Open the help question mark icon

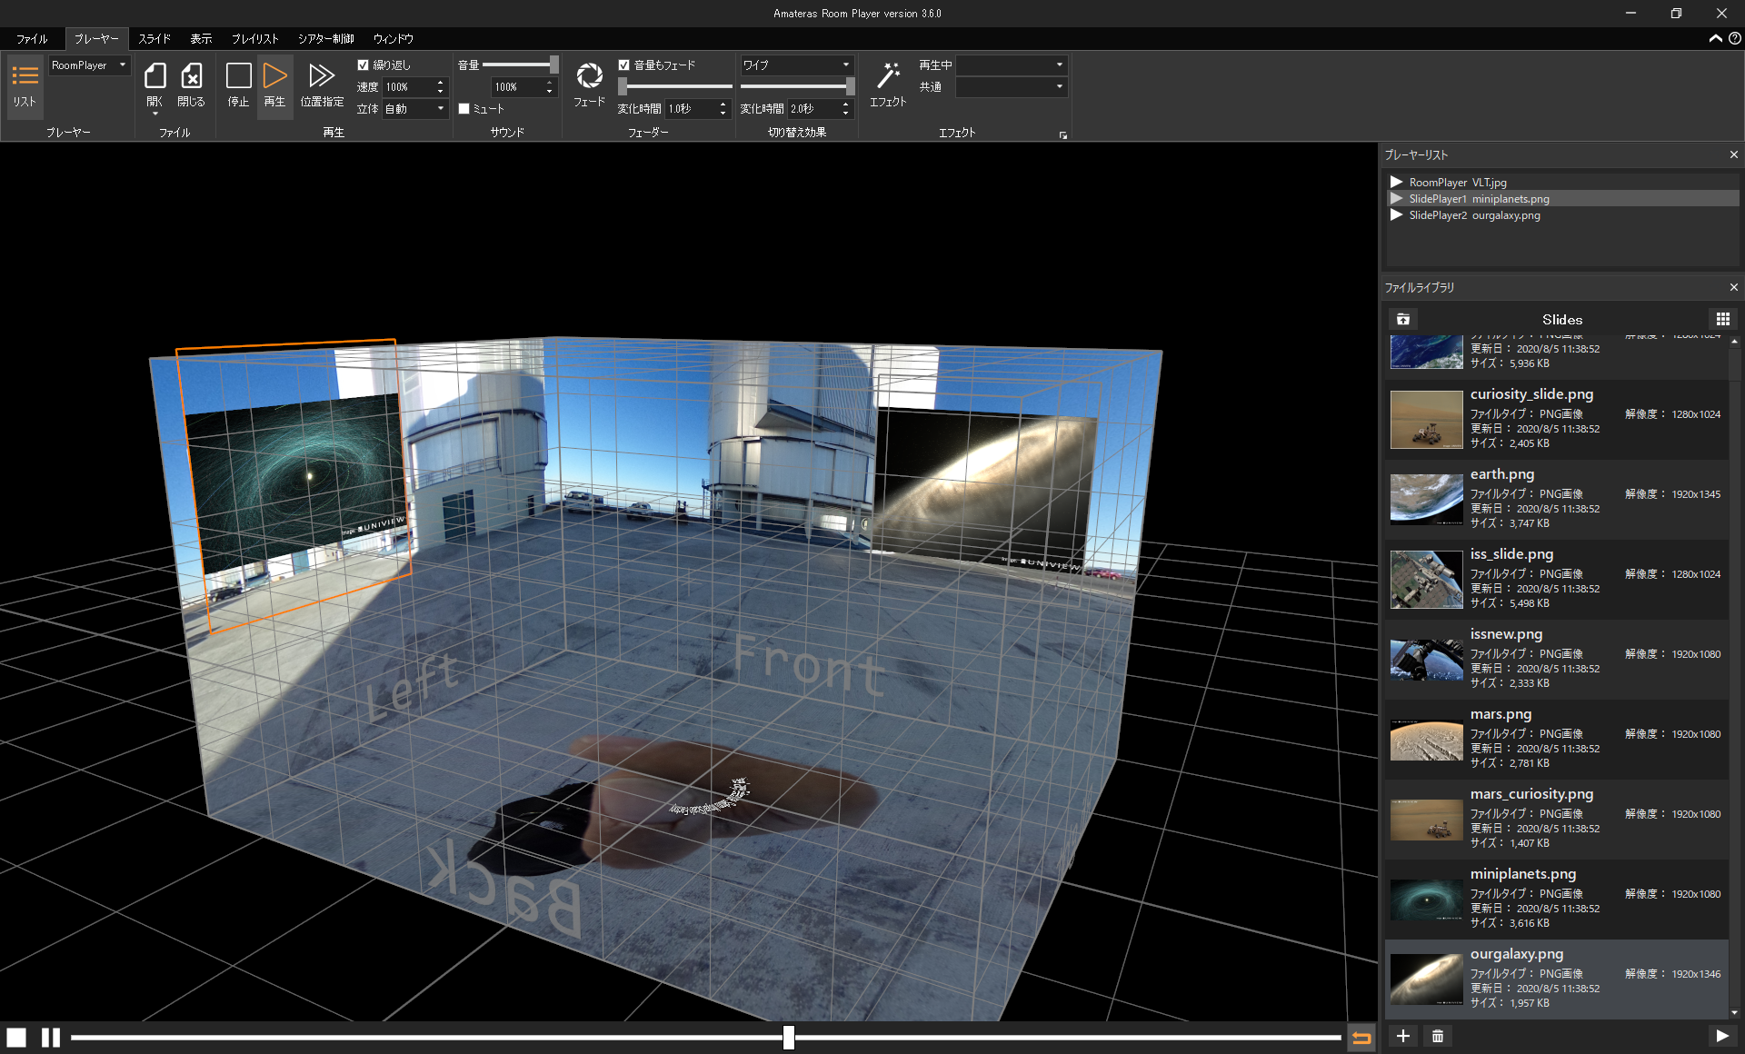click(x=1734, y=38)
